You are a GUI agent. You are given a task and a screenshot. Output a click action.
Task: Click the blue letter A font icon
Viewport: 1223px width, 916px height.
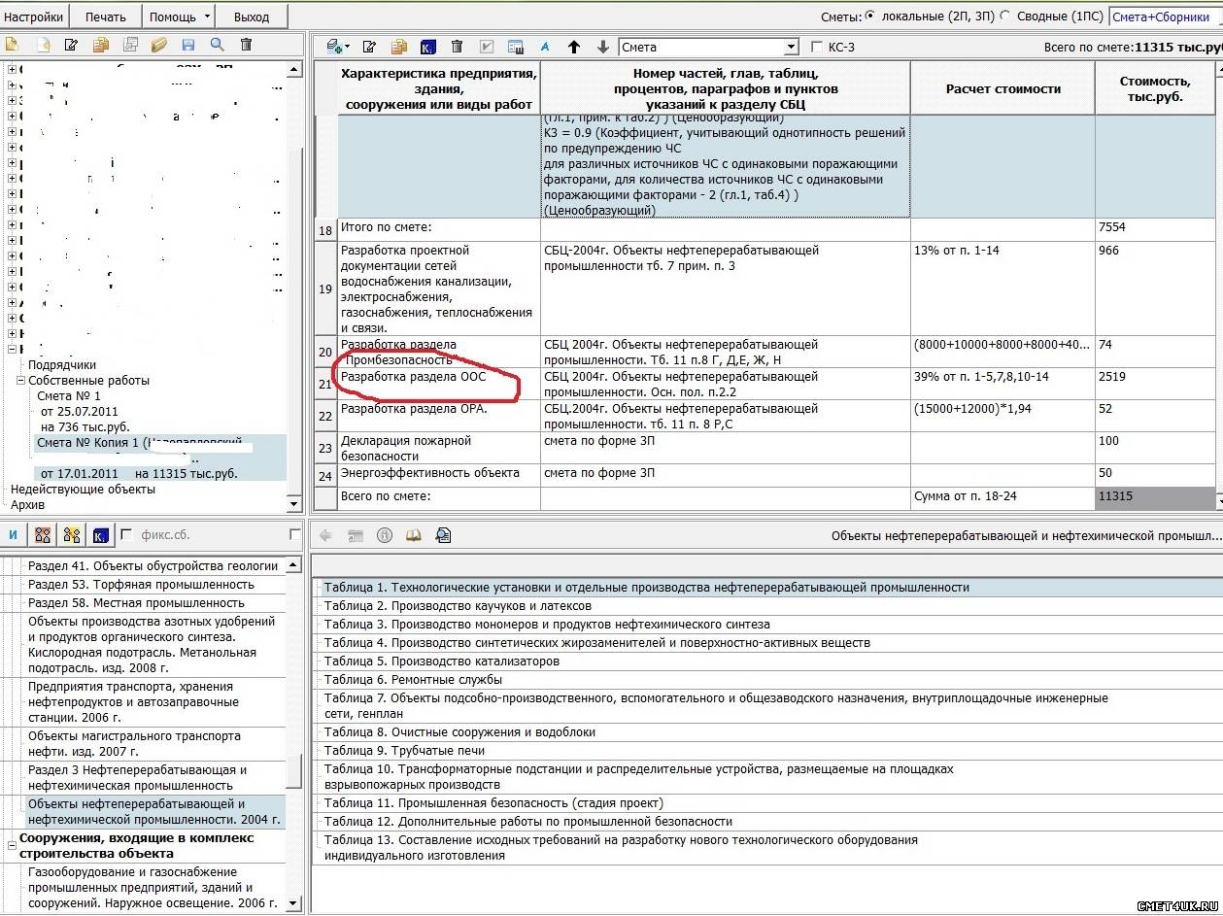click(544, 47)
